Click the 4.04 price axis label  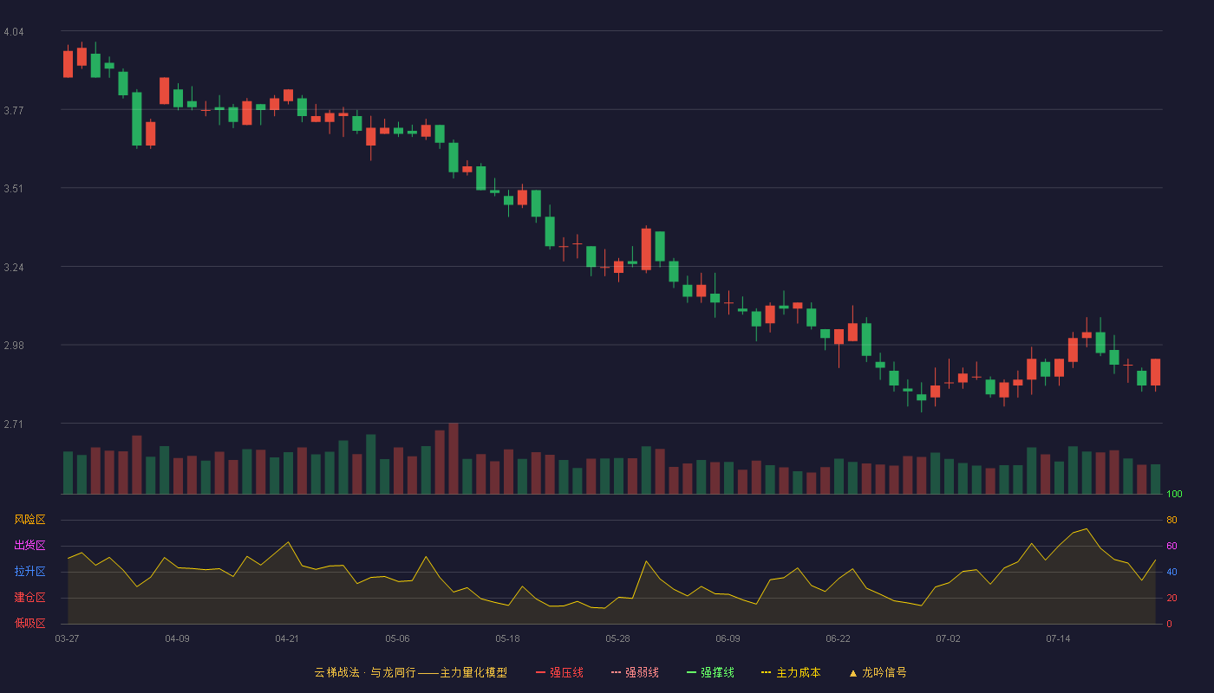14,32
